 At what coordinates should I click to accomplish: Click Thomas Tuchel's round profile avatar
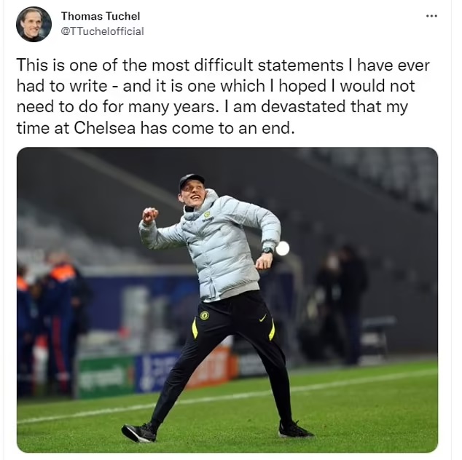(34, 24)
